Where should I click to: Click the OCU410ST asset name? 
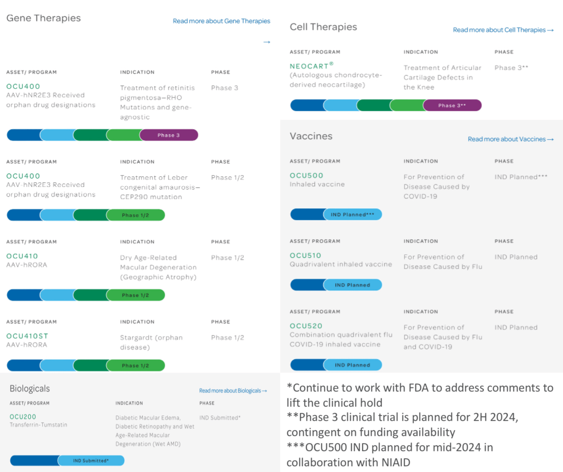coord(27,336)
